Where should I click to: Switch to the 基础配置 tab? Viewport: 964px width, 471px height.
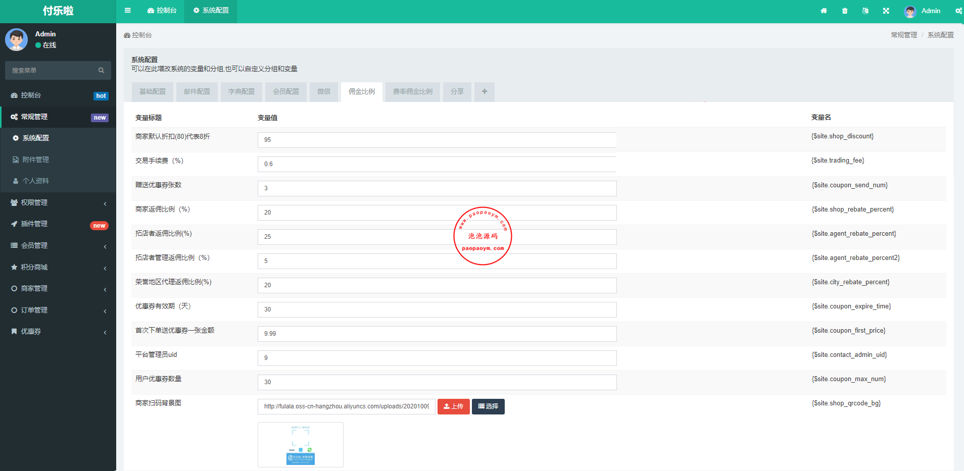tap(153, 92)
